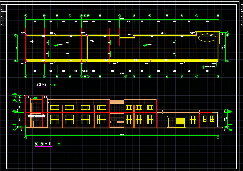The height and width of the screenshot is (171, 243).
Task: Select the magenta underline beneath 屋顶平面 title
Action: click(41, 87)
